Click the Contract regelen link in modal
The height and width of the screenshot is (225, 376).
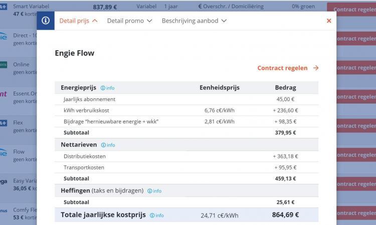(x=282, y=68)
